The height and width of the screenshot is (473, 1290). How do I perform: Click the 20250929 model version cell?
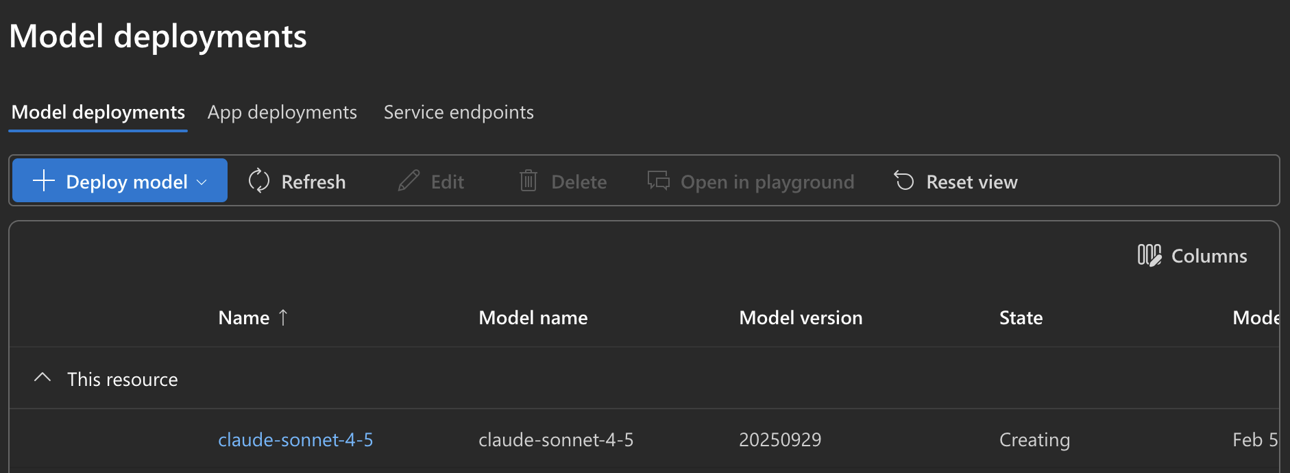click(x=780, y=439)
